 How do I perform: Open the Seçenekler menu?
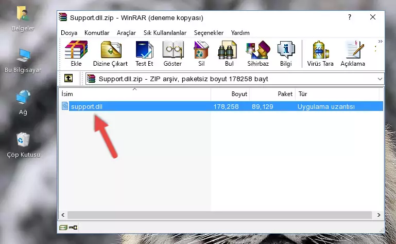(209, 33)
